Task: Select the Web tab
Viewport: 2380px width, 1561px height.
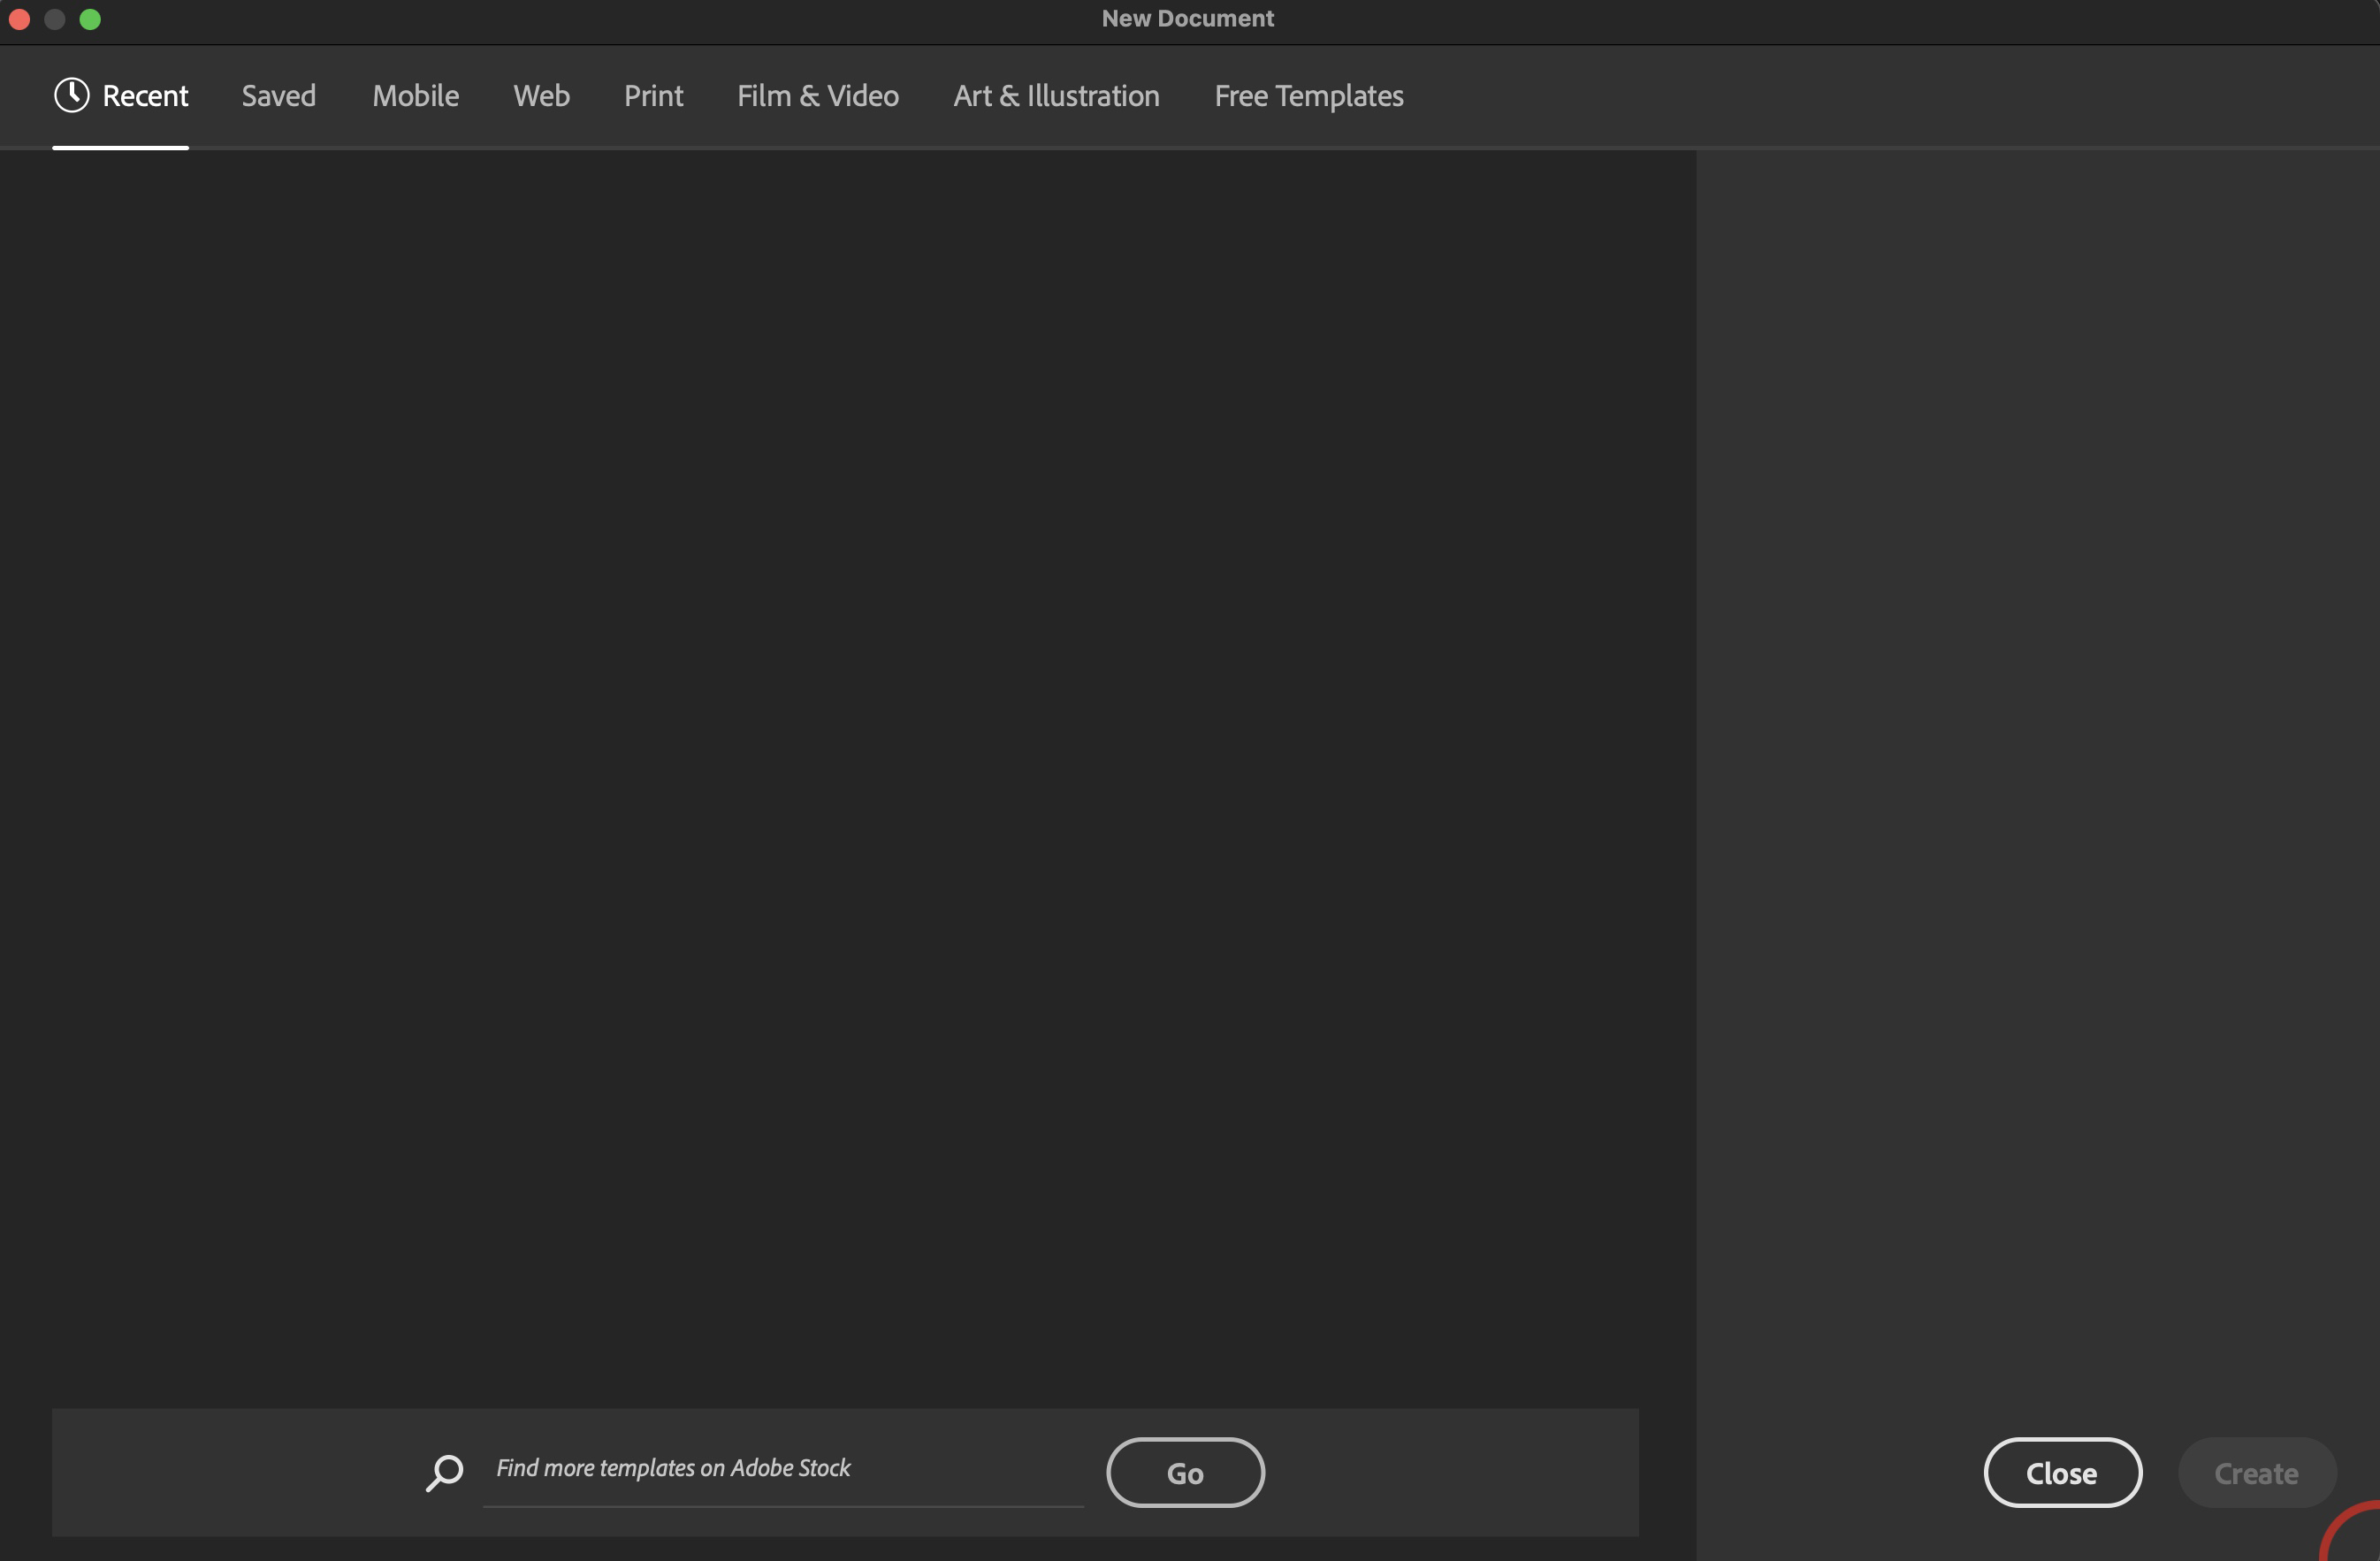Action: pyautogui.click(x=540, y=96)
